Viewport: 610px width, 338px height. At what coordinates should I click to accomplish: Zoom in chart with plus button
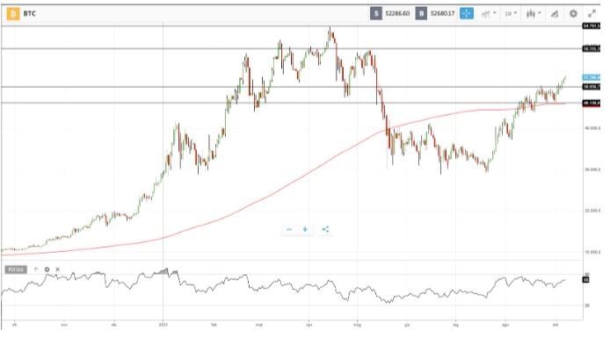coord(305,230)
